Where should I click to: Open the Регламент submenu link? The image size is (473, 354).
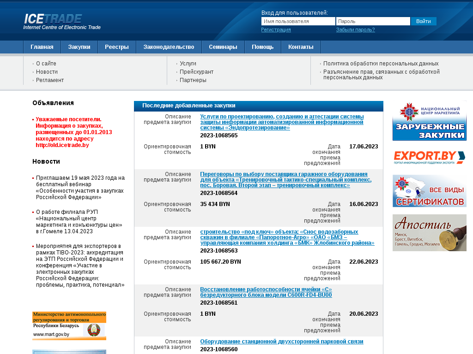pos(50,80)
